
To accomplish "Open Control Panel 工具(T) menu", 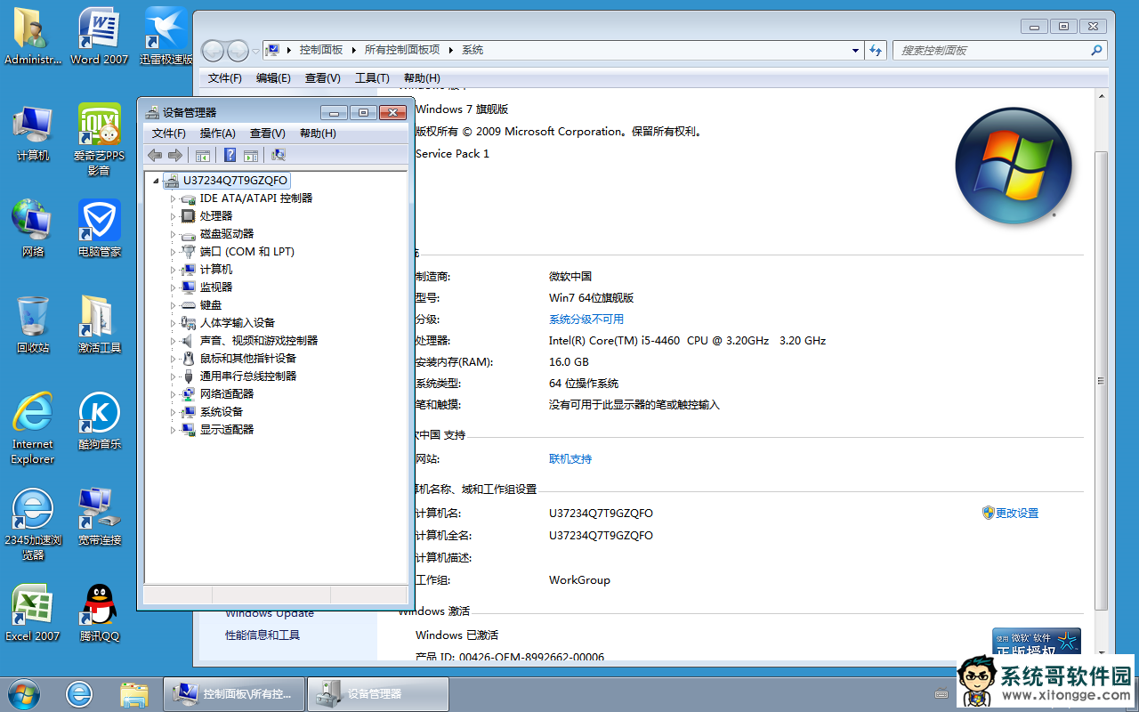I will (372, 78).
